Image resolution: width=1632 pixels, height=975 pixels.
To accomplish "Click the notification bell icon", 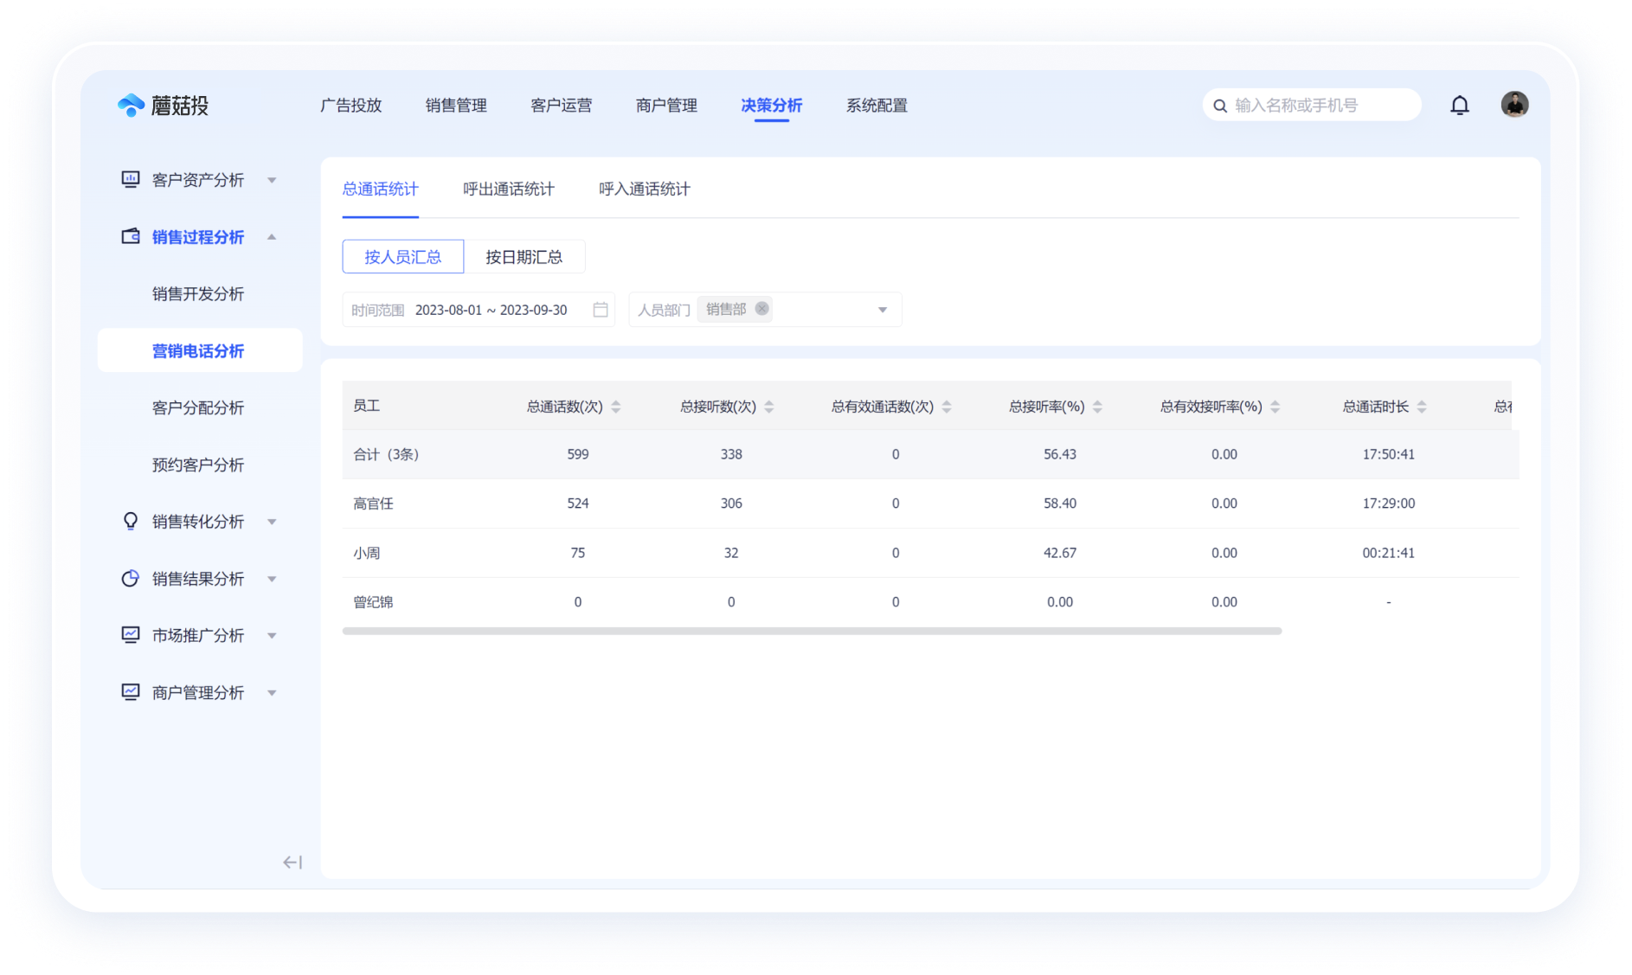I will click(x=1459, y=106).
